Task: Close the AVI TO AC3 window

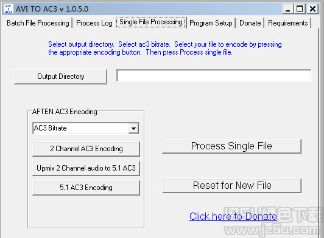Action: 312,9
